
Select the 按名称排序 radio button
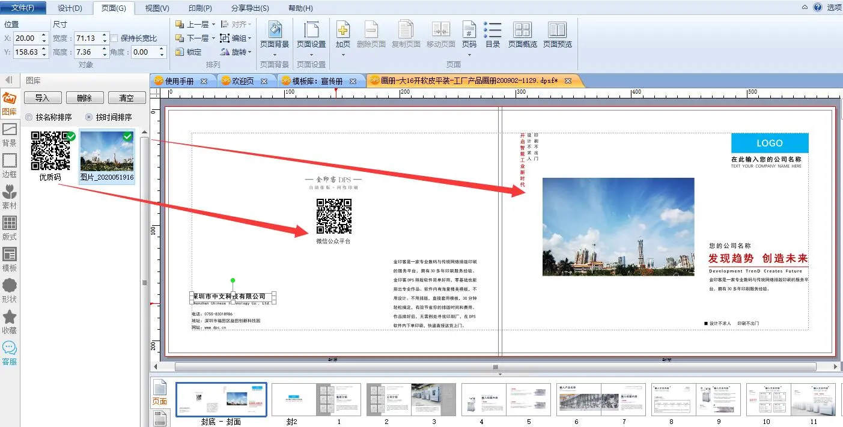point(29,117)
